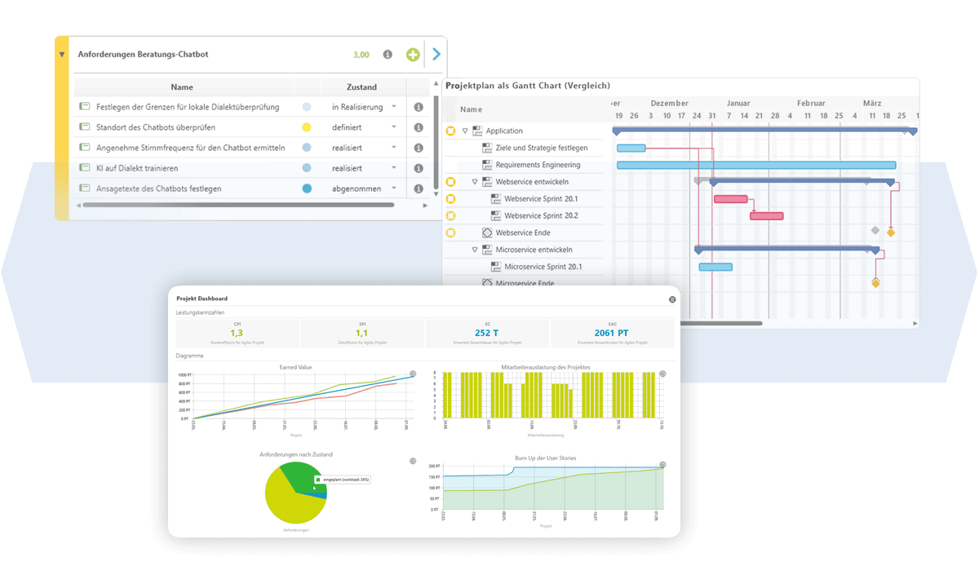The height and width of the screenshot is (571, 979).
Task: Click the yellow status dot for 'definiert'
Action: (x=307, y=127)
